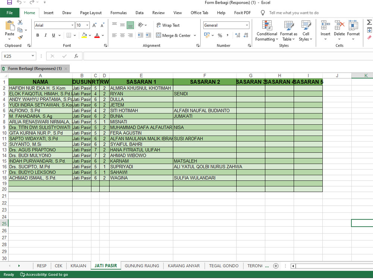
Task: Click the Format cells button
Action: 353,30
